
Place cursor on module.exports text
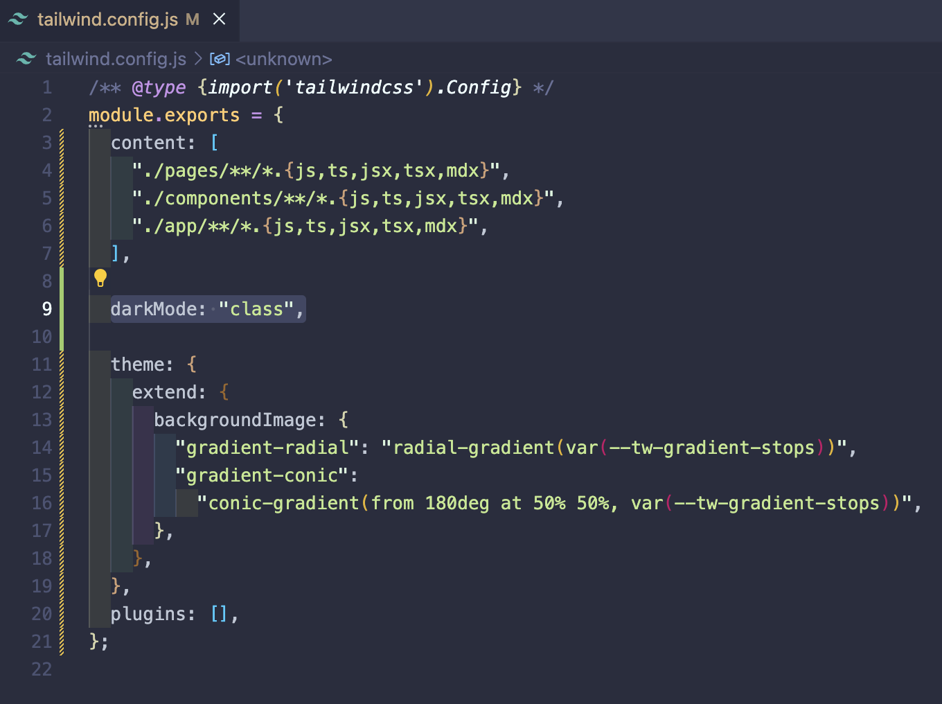pyautogui.click(x=164, y=115)
